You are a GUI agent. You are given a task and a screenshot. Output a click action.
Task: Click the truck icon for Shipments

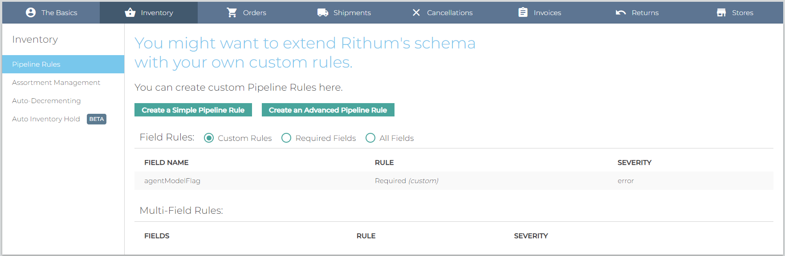[x=323, y=12]
